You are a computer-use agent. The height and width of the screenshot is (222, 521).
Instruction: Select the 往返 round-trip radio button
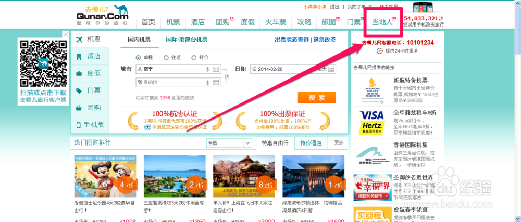click(166, 58)
